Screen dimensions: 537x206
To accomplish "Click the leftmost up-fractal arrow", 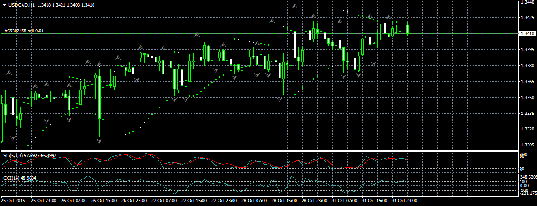I will pyautogui.click(x=9, y=73).
